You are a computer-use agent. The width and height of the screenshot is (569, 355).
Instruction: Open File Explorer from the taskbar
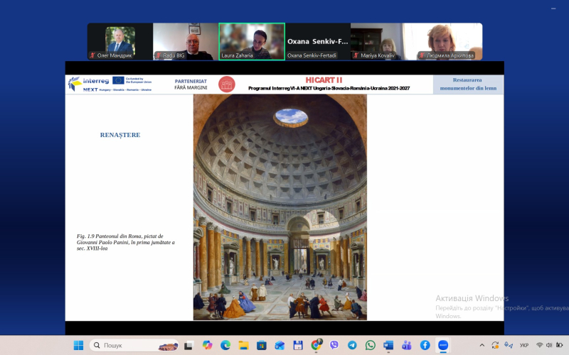click(x=243, y=345)
